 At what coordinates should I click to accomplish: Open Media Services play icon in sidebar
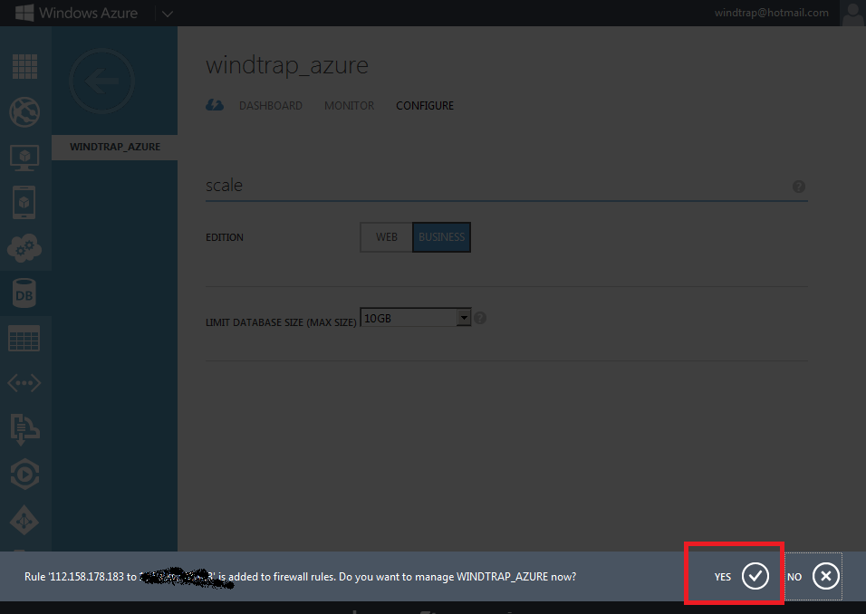point(24,474)
